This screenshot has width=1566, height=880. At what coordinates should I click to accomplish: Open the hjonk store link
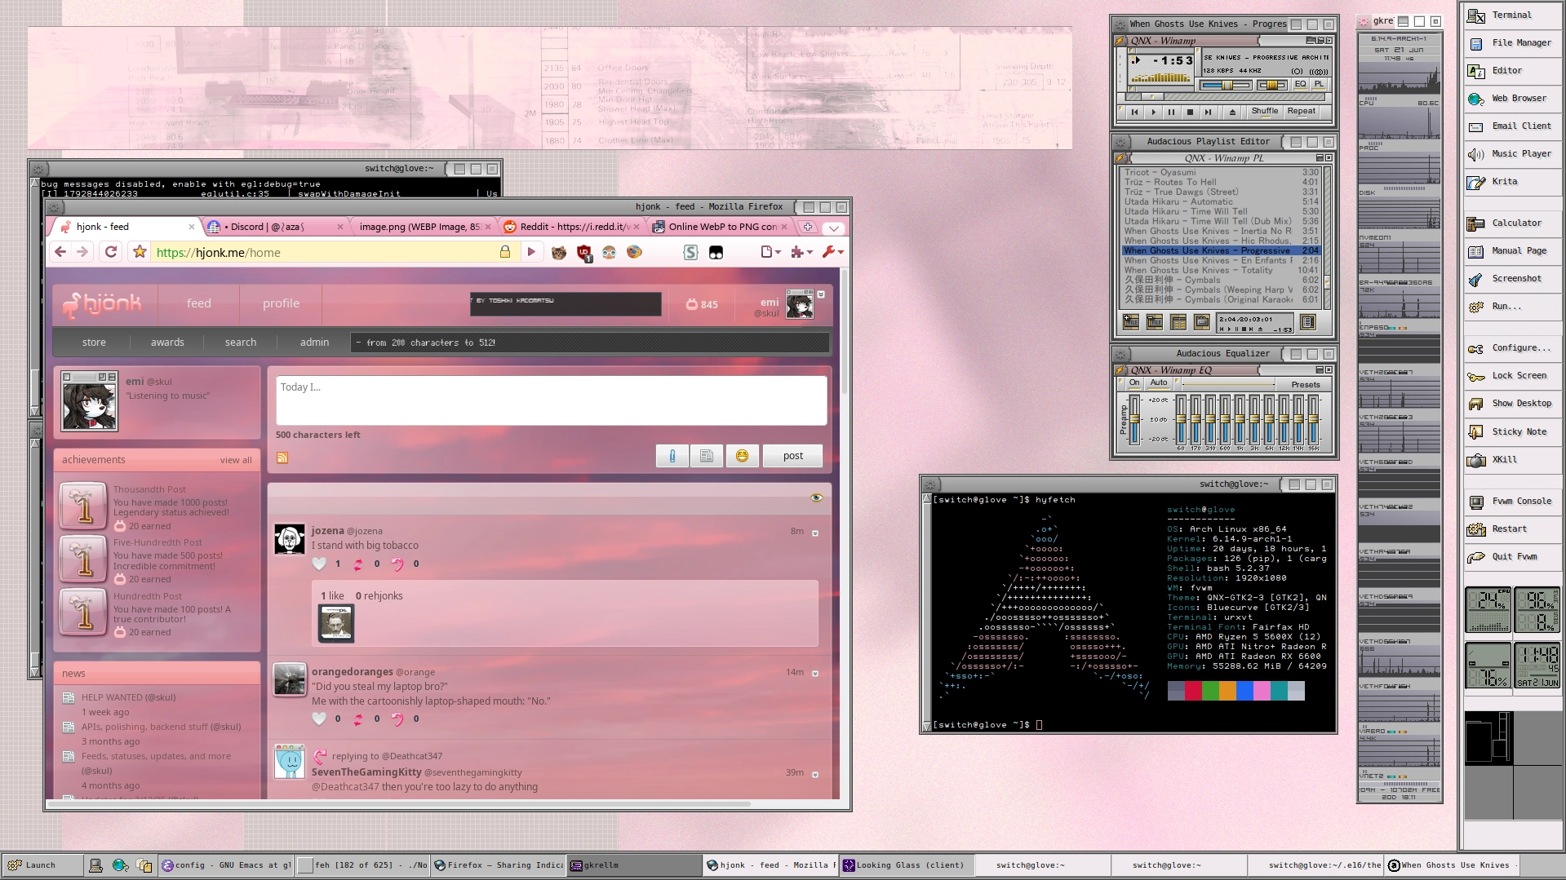pyautogui.click(x=94, y=343)
